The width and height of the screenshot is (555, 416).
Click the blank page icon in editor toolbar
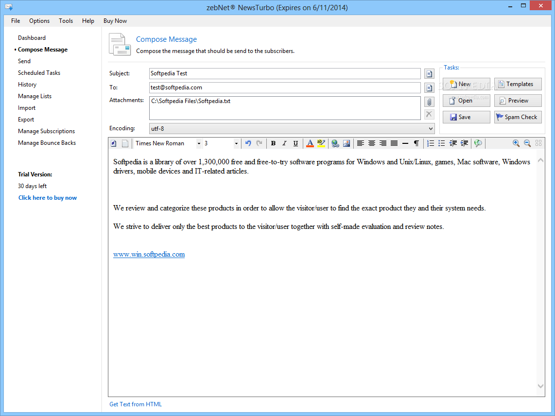pyautogui.click(x=125, y=143)
